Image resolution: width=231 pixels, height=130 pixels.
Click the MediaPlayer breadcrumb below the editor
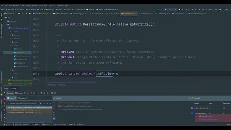pos(52,85)
